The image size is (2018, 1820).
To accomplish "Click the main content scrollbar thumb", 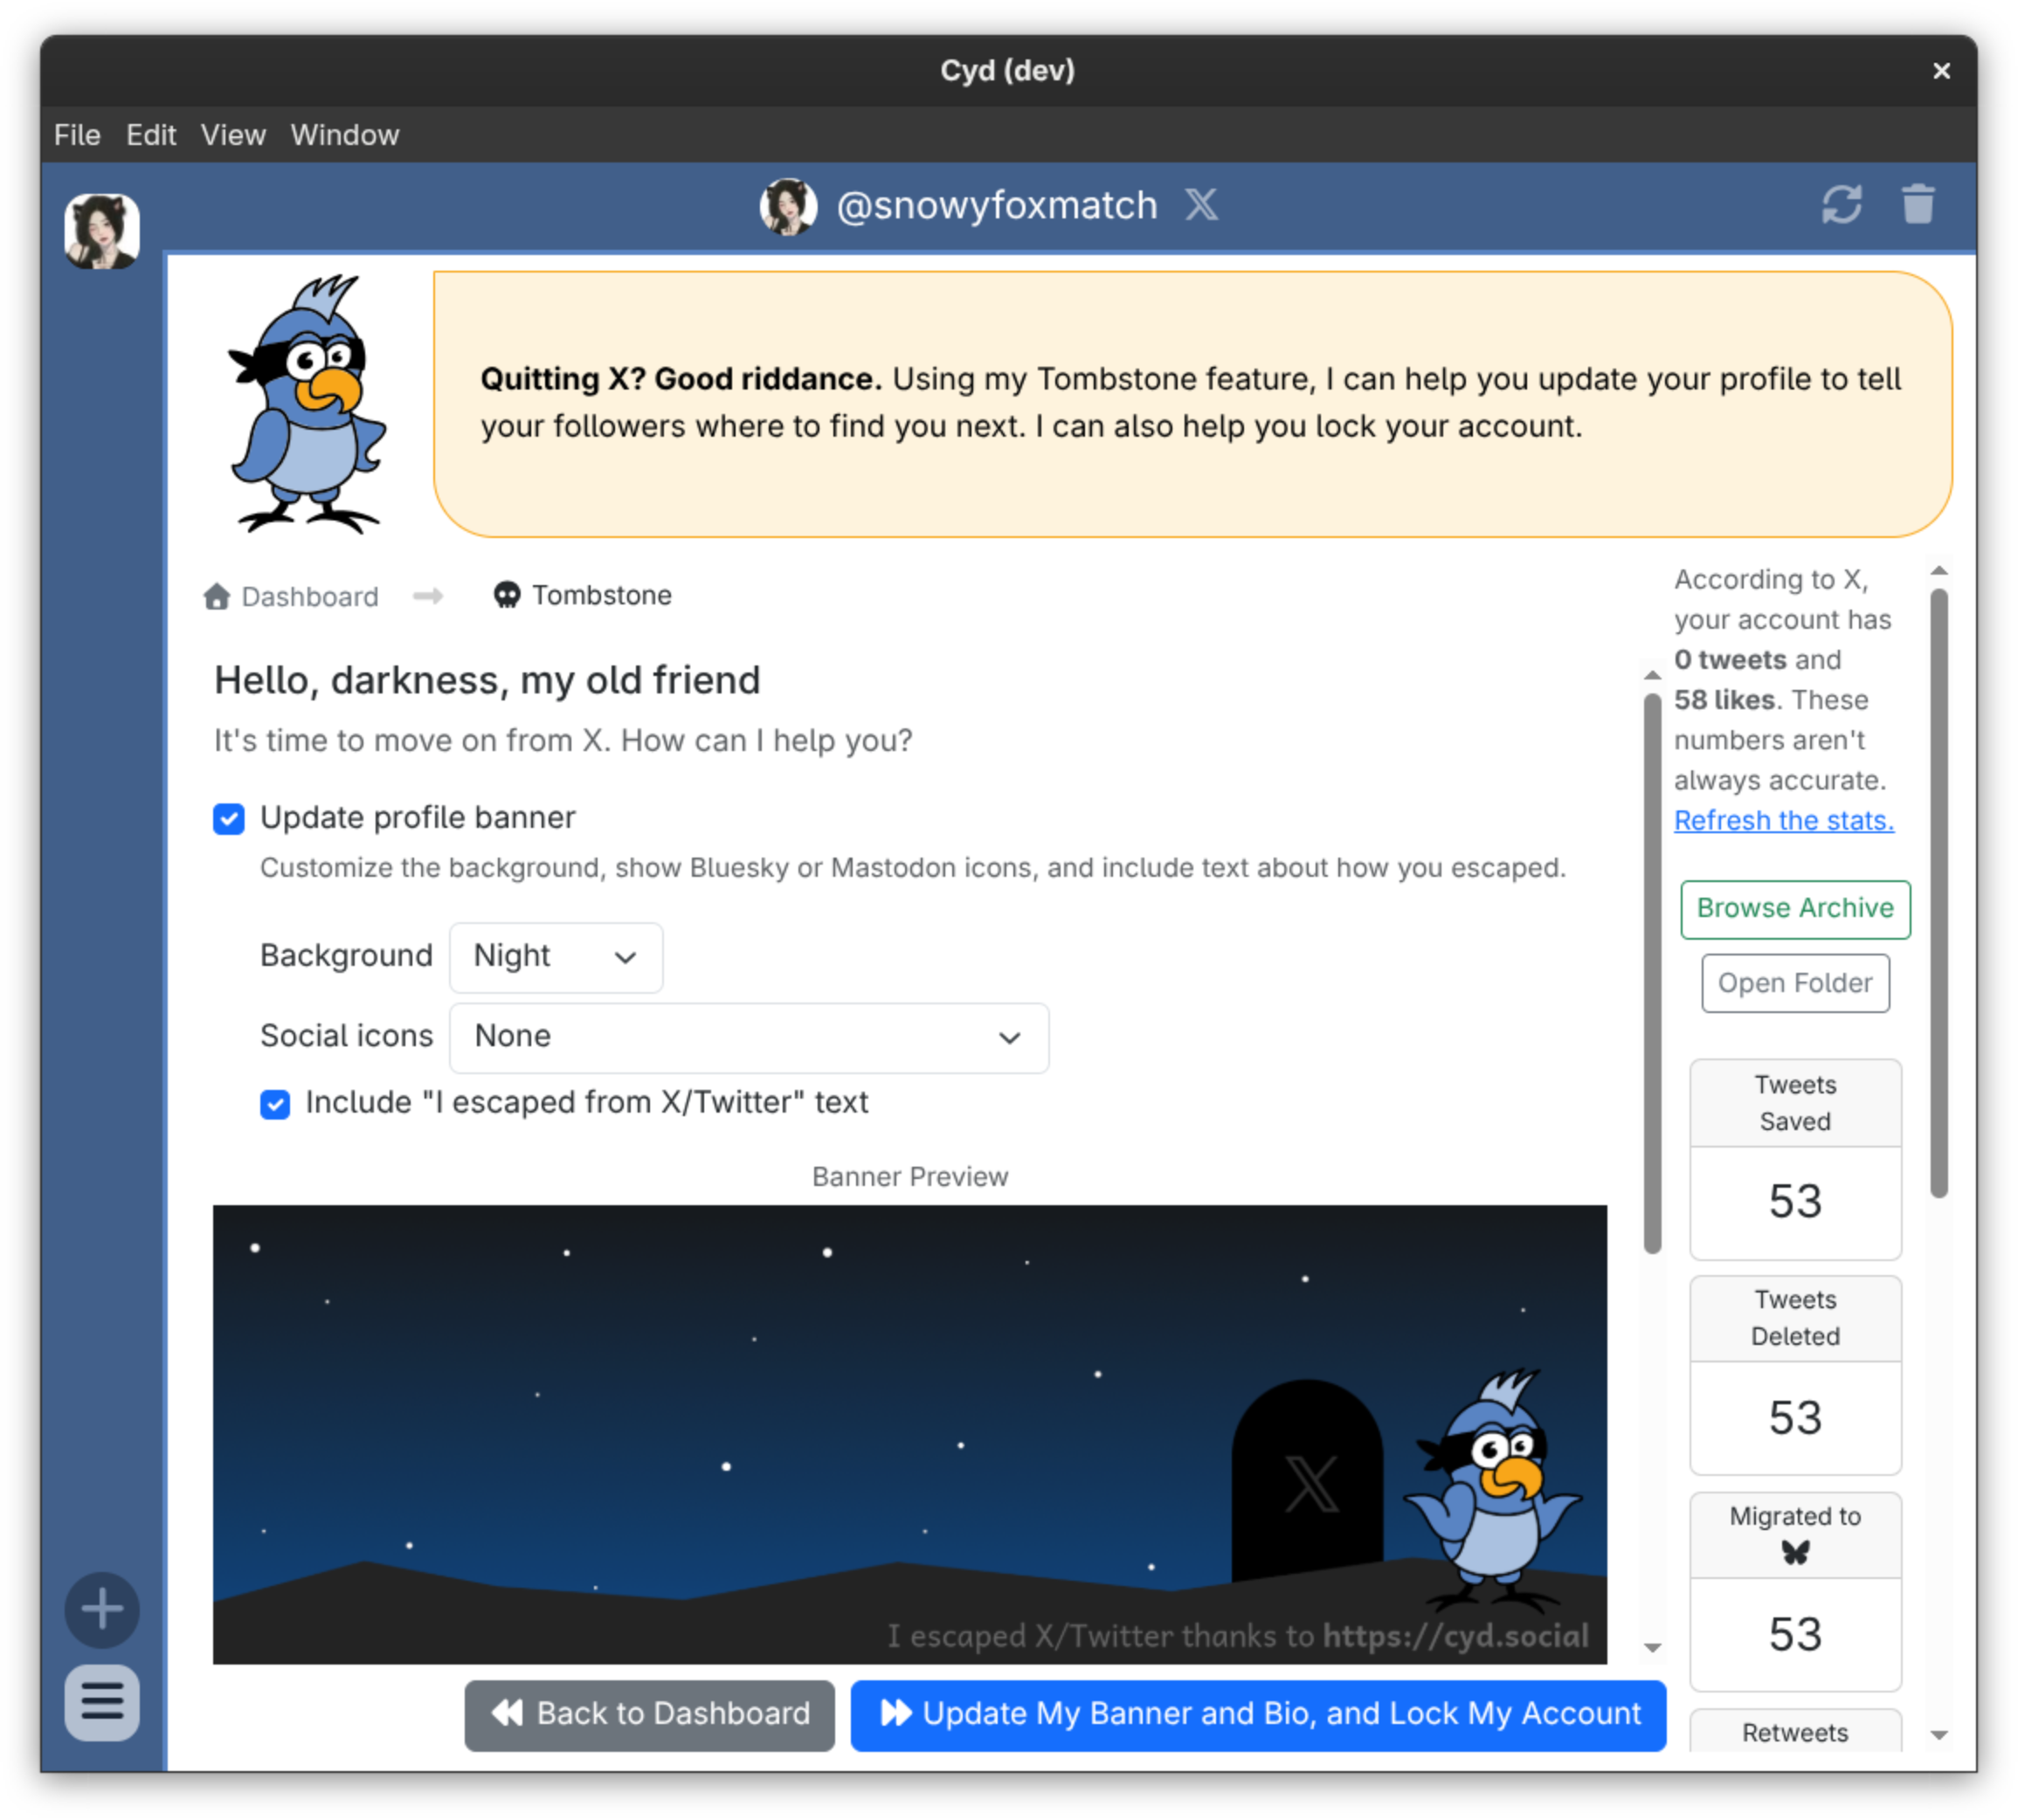I will [x=1652, y=973].
